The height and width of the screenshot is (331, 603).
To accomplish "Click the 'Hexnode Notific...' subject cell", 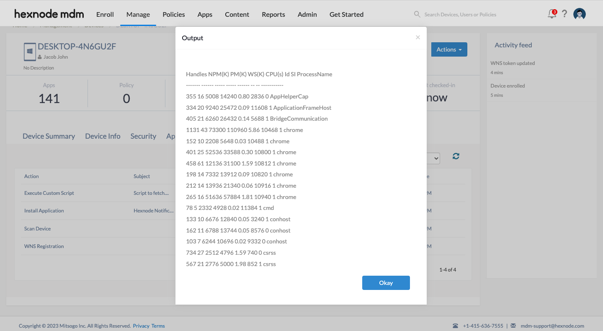I will pyautogui.click(x=154, y=211).
